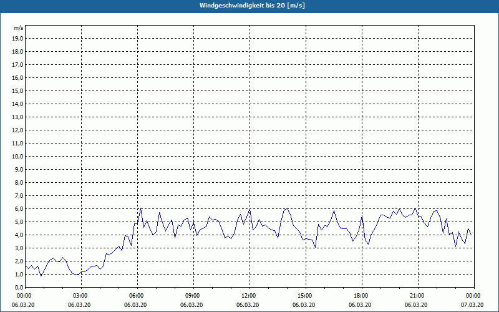Select the "6,0" y-axis label

(x=19, y=209)
